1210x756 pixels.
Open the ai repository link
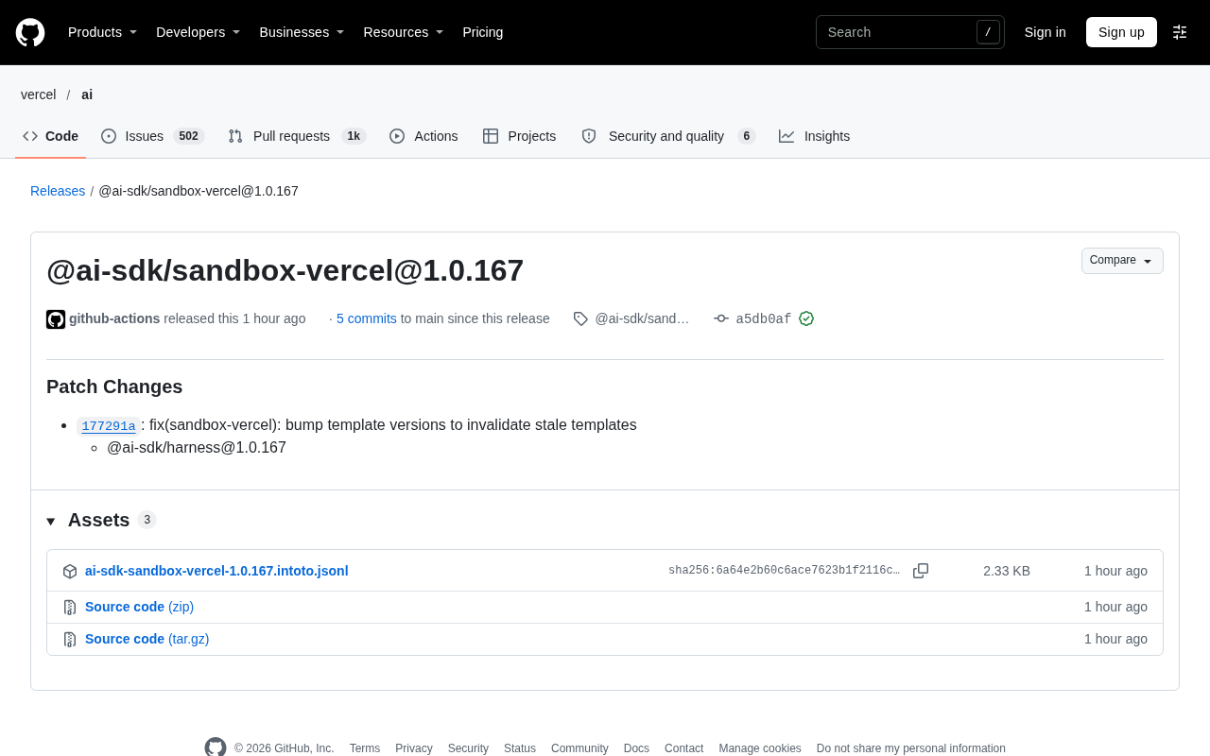pyautogui.click(x=87, y=94)
